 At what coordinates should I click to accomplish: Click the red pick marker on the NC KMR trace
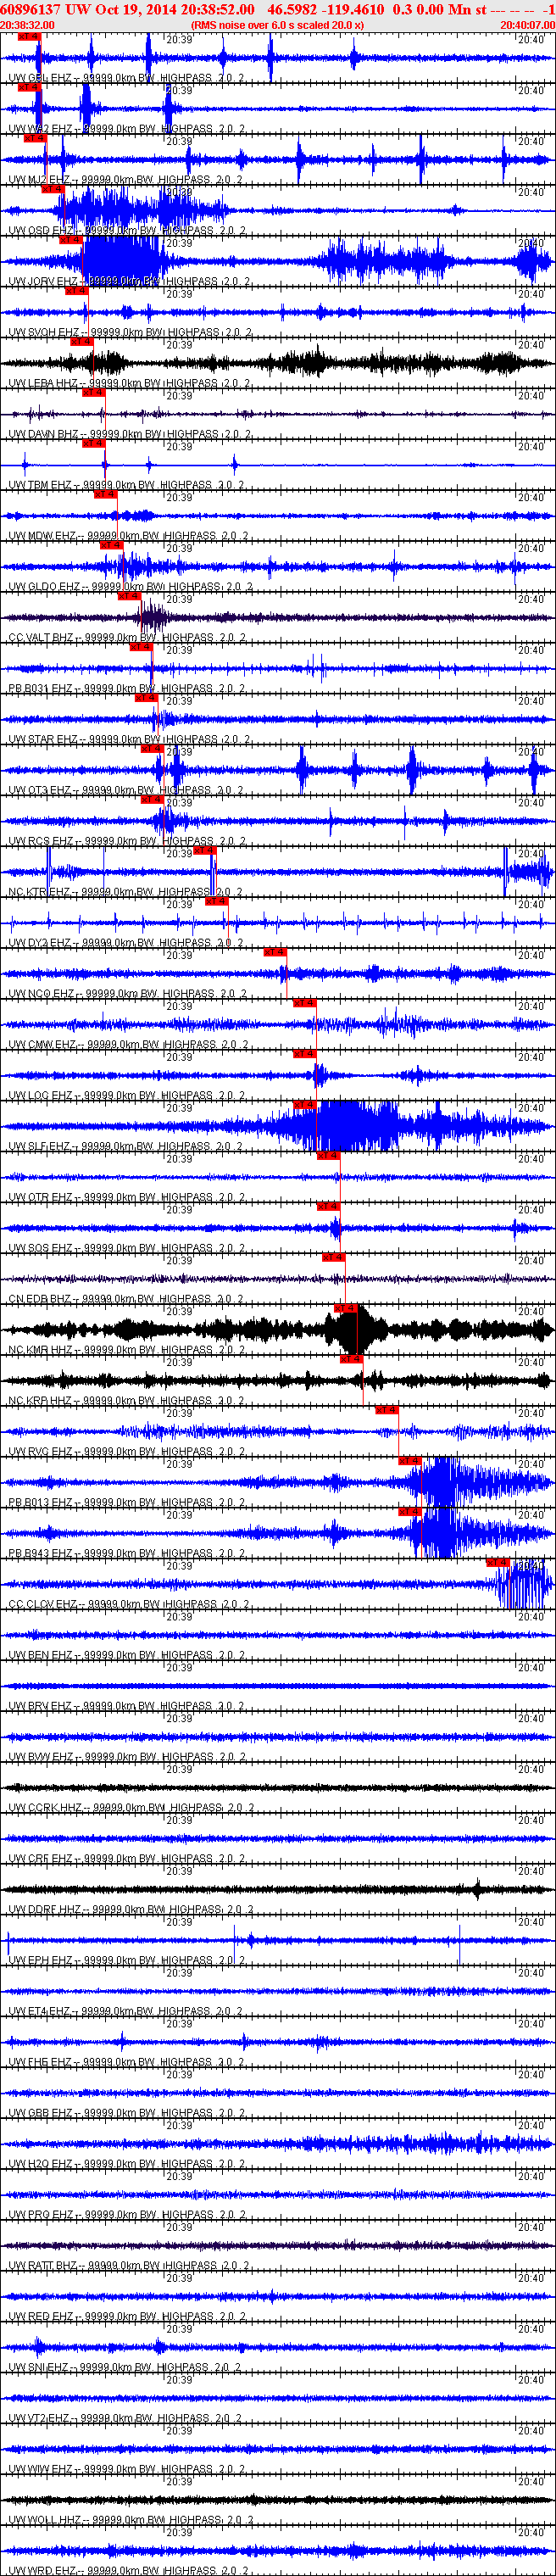pyautogui.click(x=345, y=1308)
